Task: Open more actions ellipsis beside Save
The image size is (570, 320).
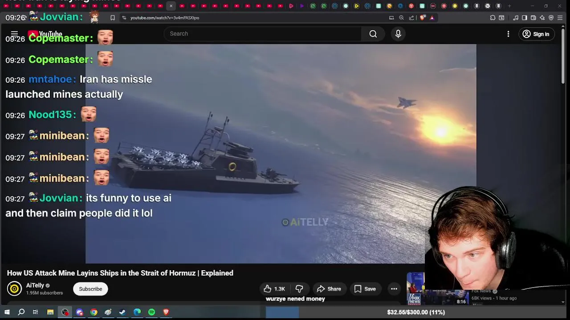Action: coord(394,289)
